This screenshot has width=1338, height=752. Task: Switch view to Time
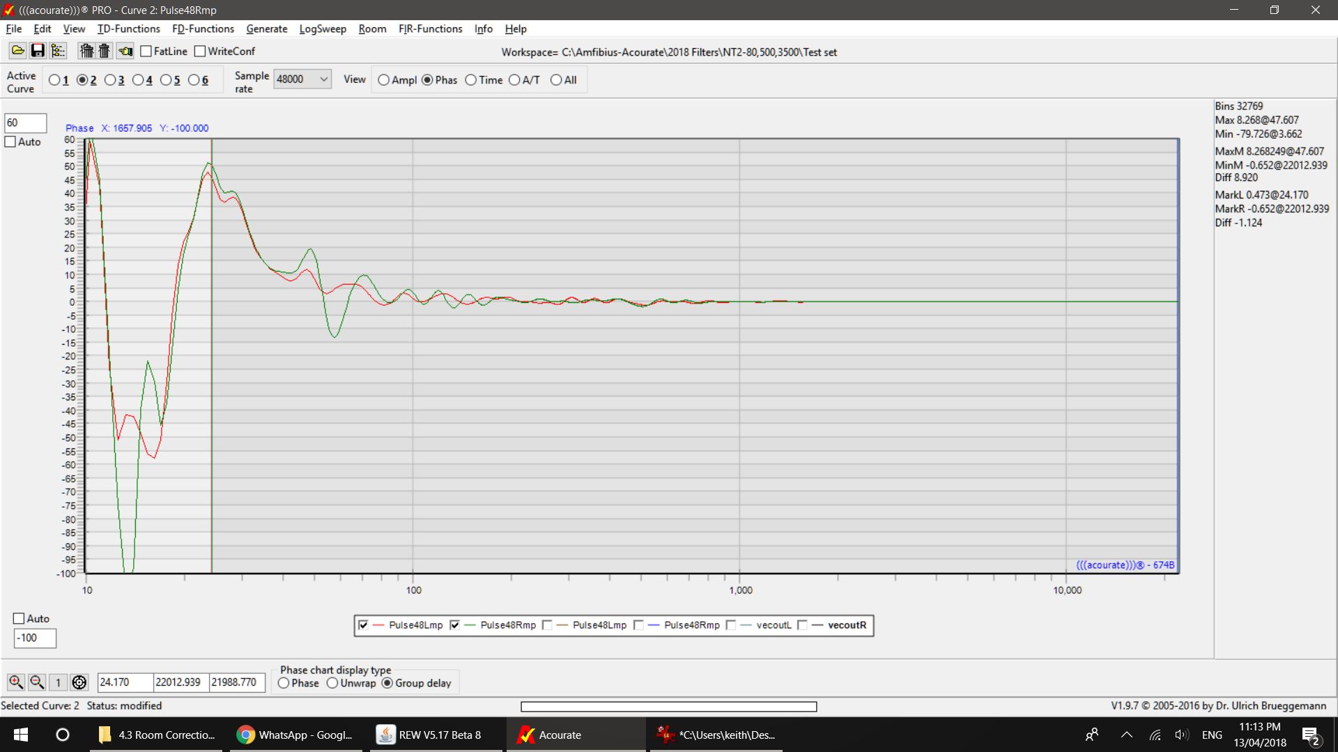pyautogui.click(x=470, y=80)
